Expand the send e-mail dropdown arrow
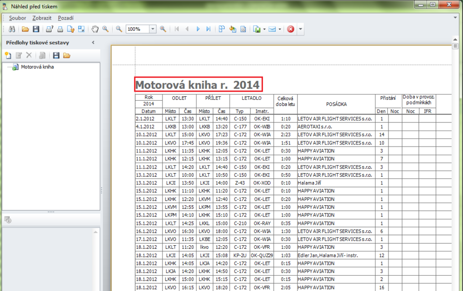Screen dimensions: 463x291 [280, 29]
